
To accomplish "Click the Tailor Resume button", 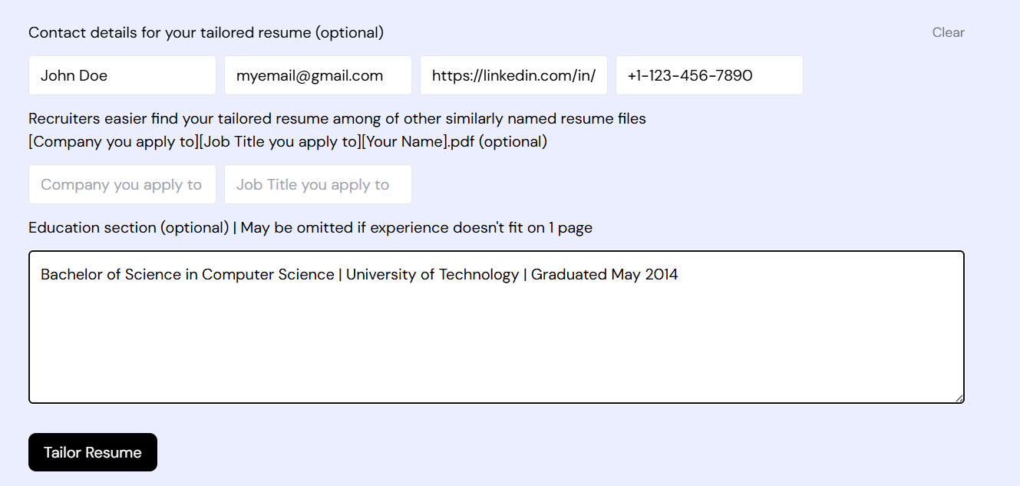I will (93, 452).
